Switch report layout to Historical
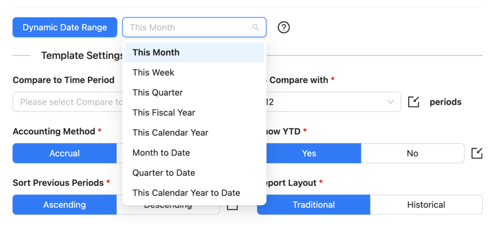496x225 pixels. (x=426, y=205)
